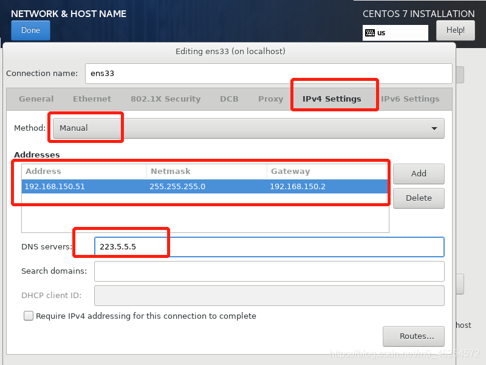Click the keyboard layout icon
486x365 pixels.
pyautogui.click(x=370, y=33)
